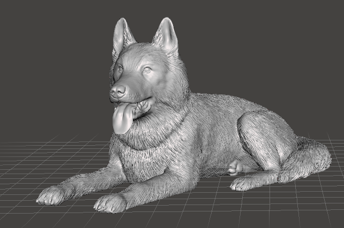
Task: Select the leftmost outstretched front paw
Action: 51,196
